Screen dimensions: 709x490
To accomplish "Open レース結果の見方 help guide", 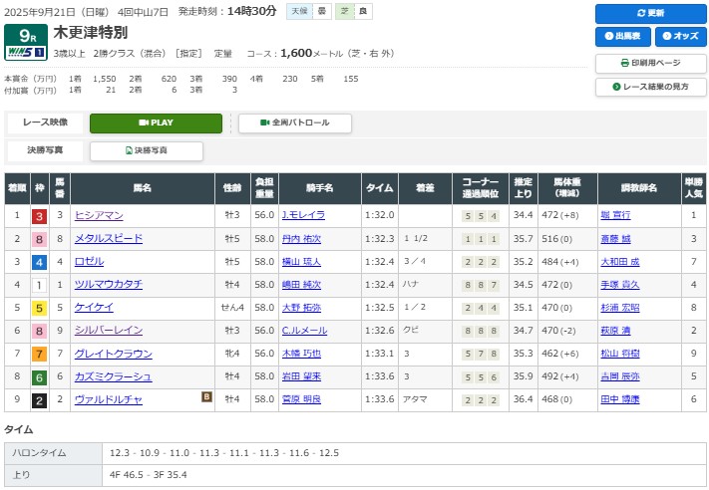I will point(649,87).
